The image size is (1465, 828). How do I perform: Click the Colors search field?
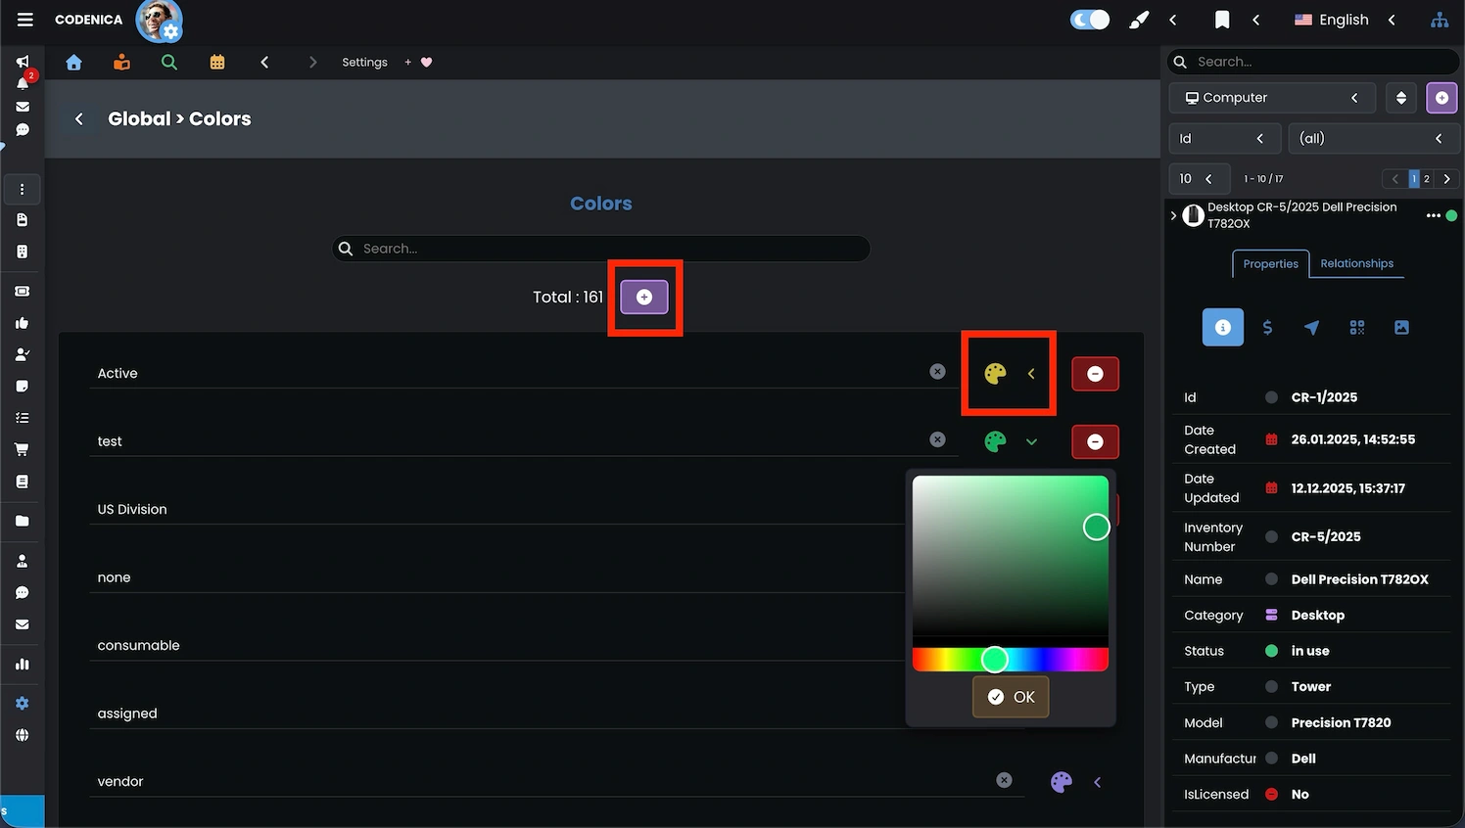click(x=600, y=248)
